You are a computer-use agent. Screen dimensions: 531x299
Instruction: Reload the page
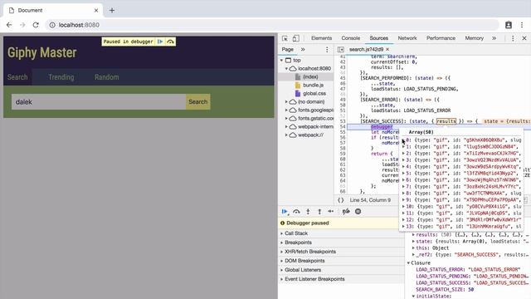pyautogui.click(x=36, y=25)
